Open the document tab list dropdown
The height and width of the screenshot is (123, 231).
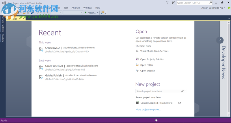click(x=229, y=19)
